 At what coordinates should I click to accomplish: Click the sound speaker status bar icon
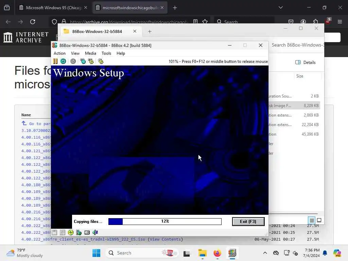click(95, 232)
